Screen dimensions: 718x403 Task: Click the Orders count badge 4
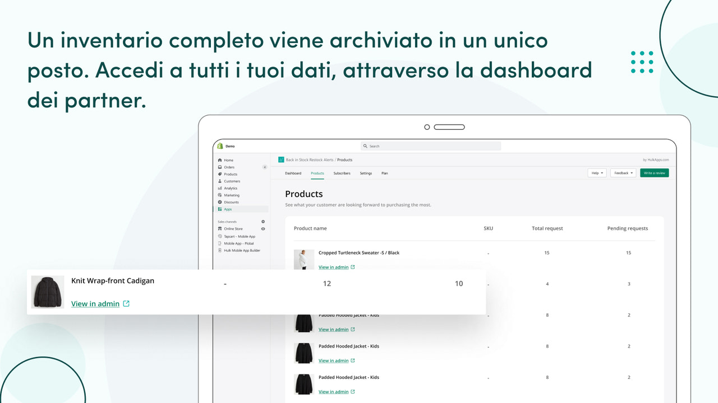click(x=265, y=167)
